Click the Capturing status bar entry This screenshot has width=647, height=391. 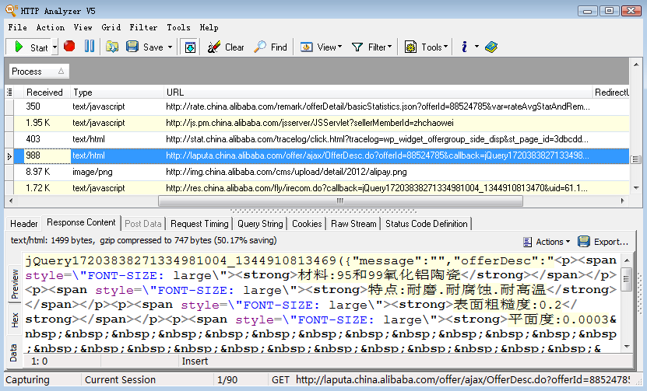27,380
